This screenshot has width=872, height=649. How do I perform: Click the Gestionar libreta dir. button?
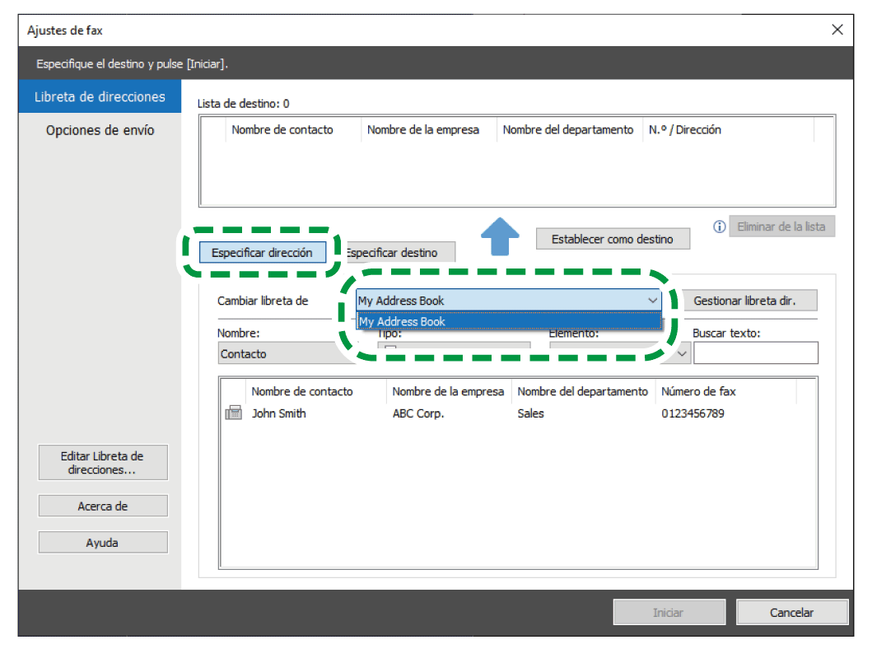744,301
